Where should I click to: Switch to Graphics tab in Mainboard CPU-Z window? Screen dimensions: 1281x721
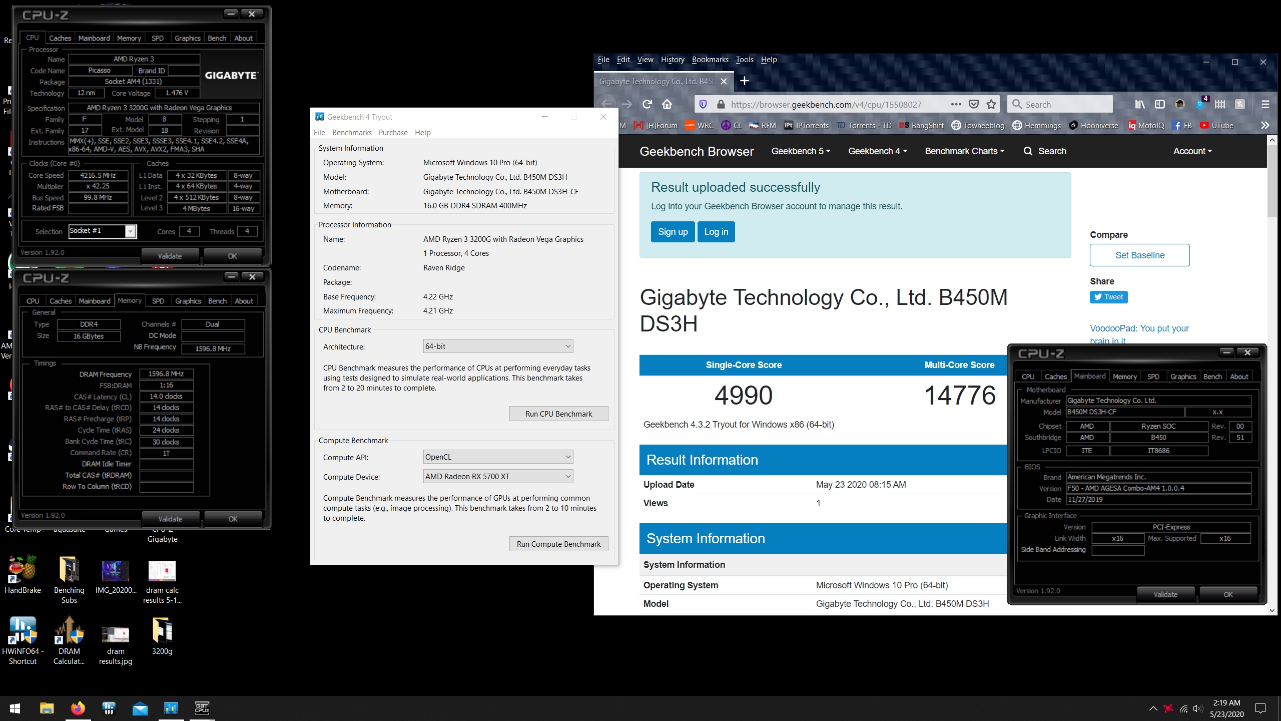tap(1183, 377)
